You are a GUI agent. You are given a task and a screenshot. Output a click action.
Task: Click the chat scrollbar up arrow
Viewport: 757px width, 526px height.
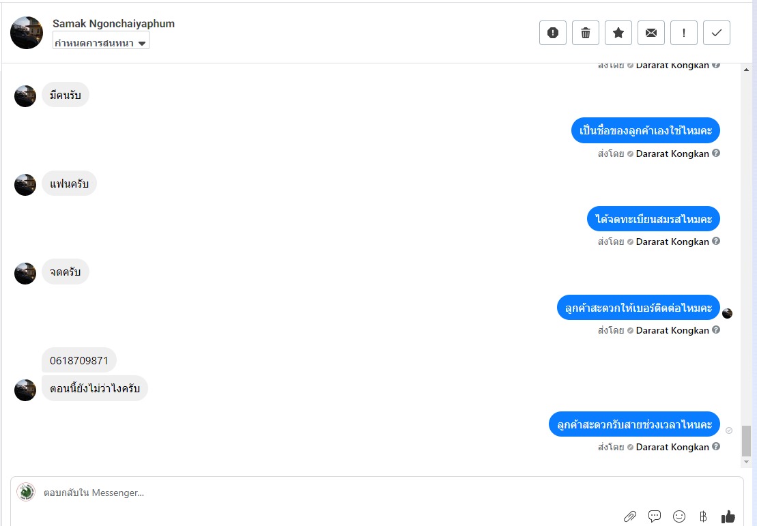click(746, 70)
